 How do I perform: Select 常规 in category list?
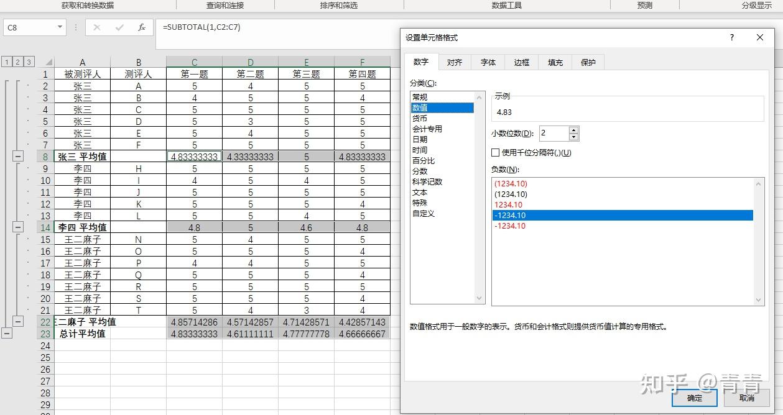coord(442,97)
